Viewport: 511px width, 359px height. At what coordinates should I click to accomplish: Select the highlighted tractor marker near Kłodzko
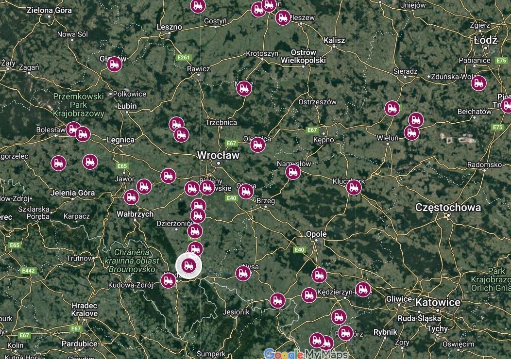[x=188, y=265]
